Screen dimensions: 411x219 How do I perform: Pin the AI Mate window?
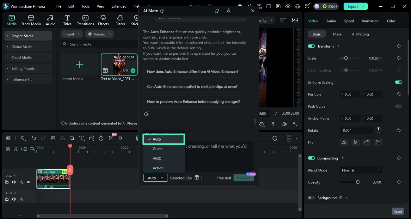(217, 11)
